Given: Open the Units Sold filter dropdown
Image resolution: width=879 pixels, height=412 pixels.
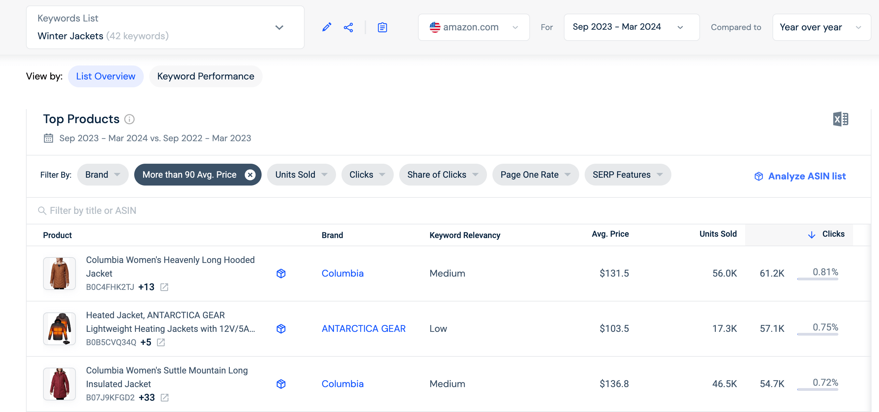Looking at the screenshot, I should pos(302,175).
